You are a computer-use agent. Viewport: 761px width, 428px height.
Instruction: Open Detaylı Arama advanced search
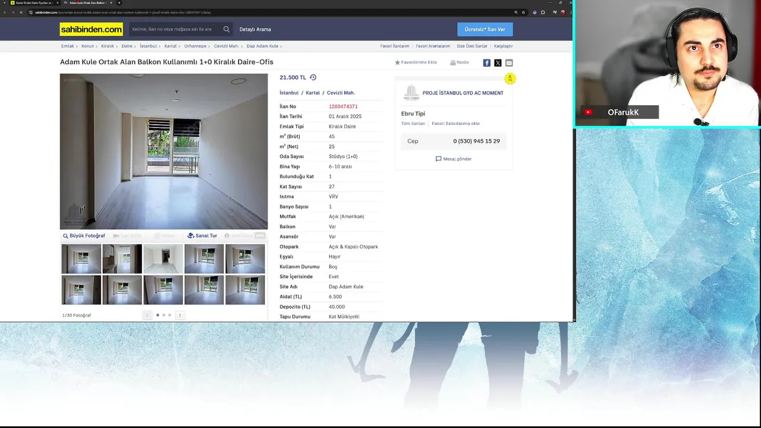pos(255,29)
